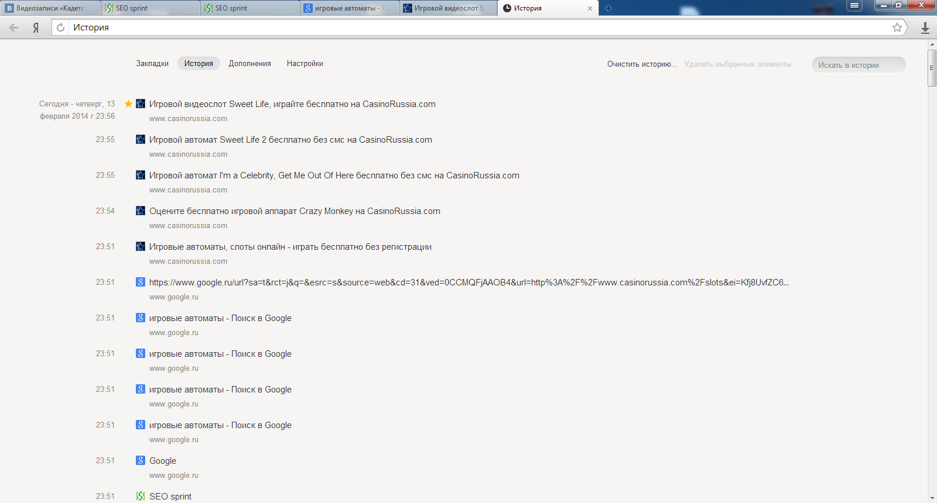Click favicon of Игровые автоматы, слоты онлайн entry
This screenshot has width=937, height=503.
point(141,246)
